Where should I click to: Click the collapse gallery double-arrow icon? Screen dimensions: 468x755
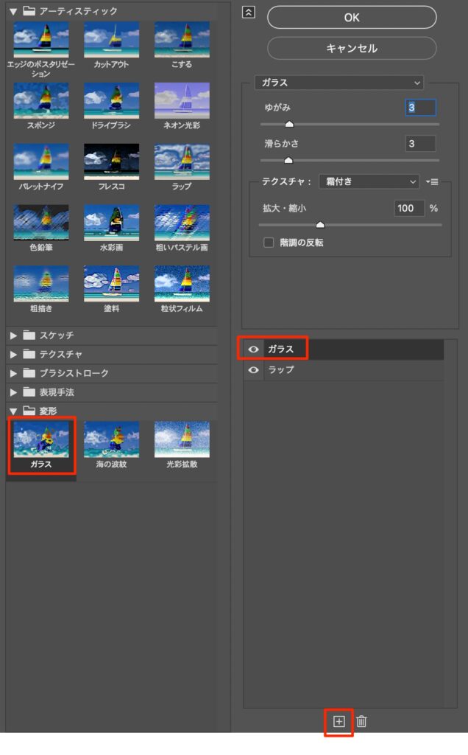tap(248, 13)
